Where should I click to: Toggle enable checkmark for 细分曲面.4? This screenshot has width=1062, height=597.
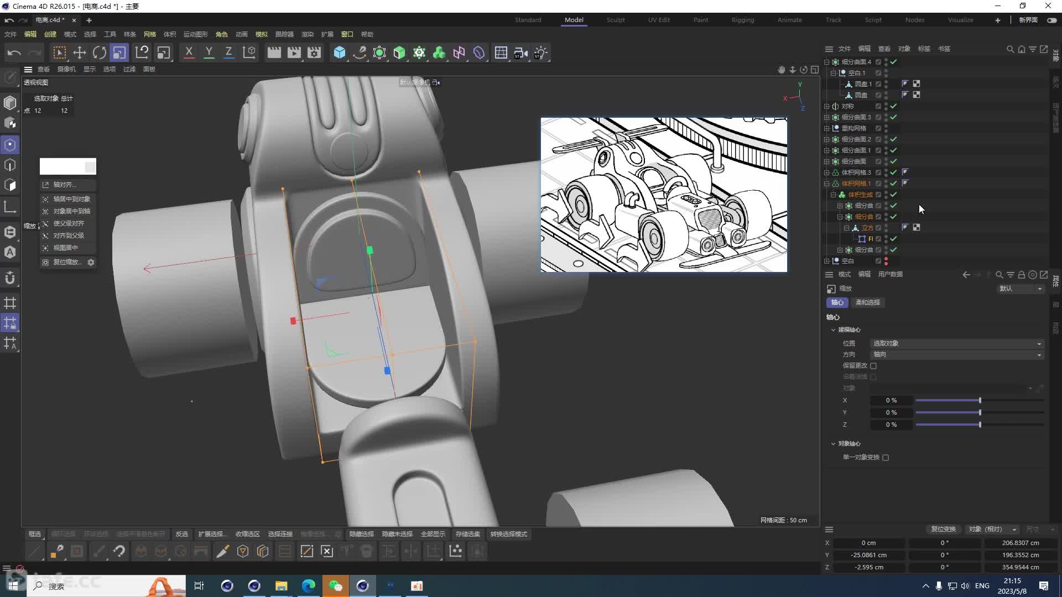click(893, 62)
